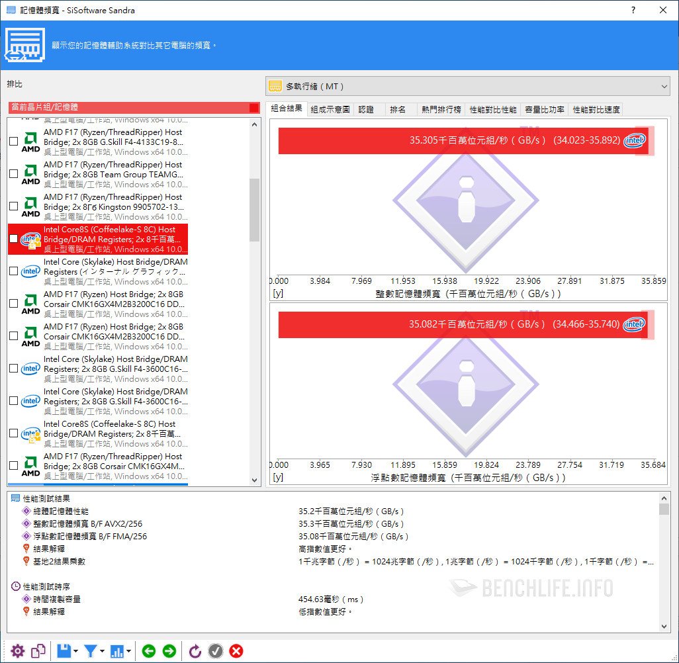Open the filter icon's dropdown arrow

click(103, 652)
